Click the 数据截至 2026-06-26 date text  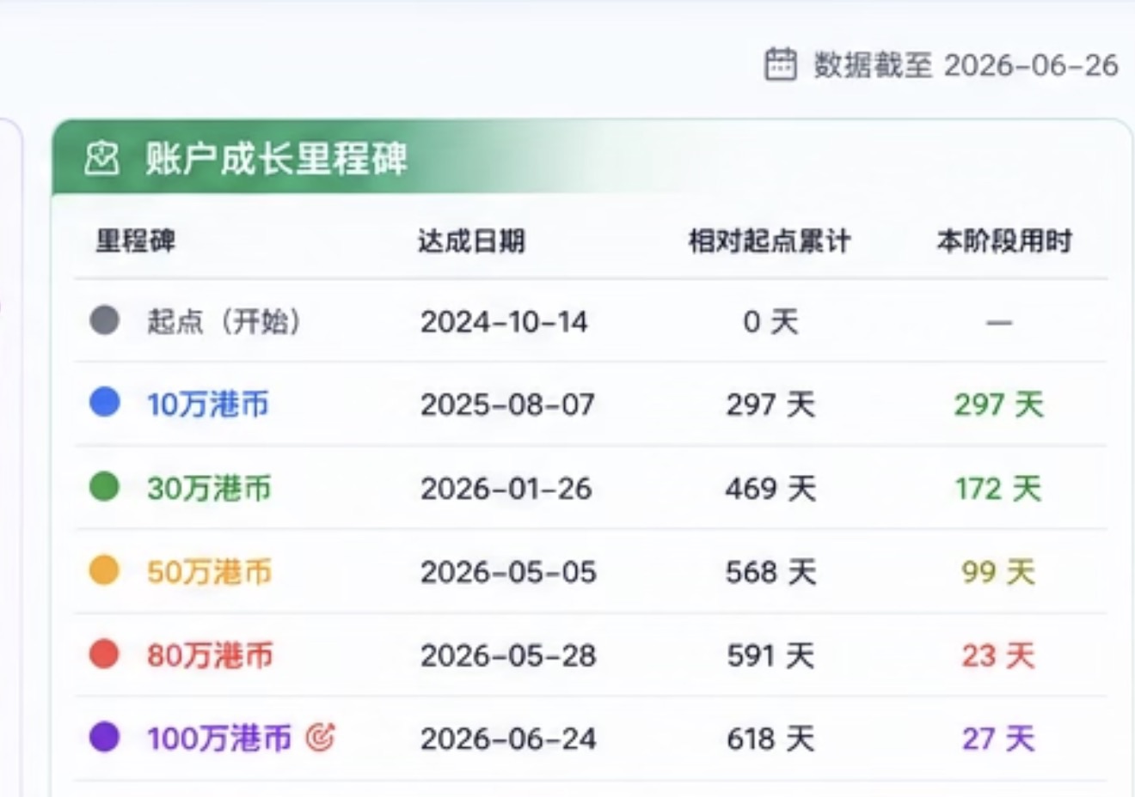point(966,65)
